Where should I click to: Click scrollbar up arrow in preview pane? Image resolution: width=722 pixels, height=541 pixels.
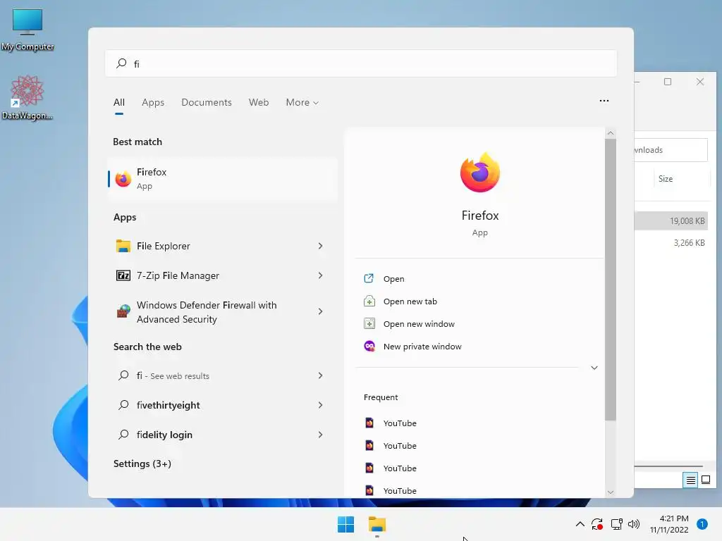tap(611, 133)
